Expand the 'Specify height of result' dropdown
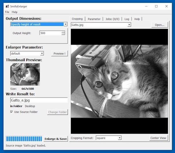This screenshot has width=175, height=153. (65, 24)
